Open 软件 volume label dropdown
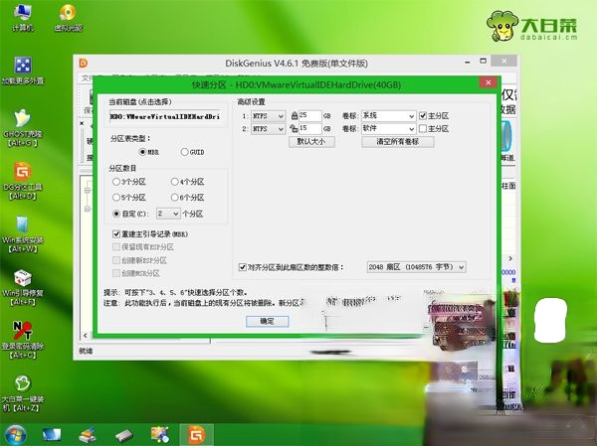 click(x=388, y=129)
